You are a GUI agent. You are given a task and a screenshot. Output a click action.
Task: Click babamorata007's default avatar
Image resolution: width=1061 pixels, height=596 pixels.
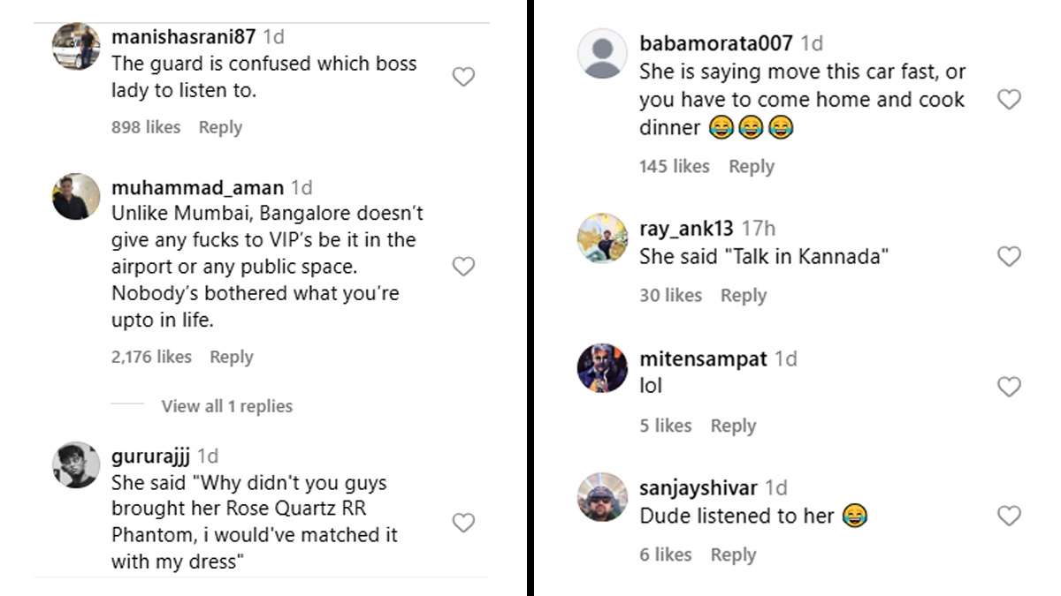coord(602,53)
